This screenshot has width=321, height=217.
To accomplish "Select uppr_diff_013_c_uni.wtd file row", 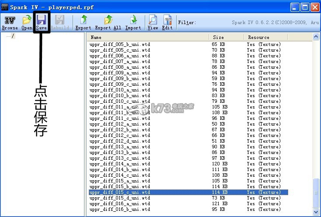I will point(120,158).
